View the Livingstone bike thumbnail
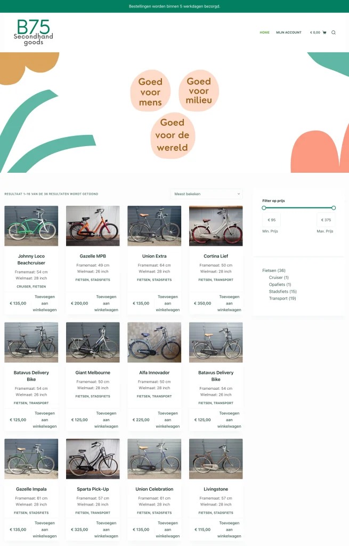The image size is (349, 546). click(x=216, y=459)
